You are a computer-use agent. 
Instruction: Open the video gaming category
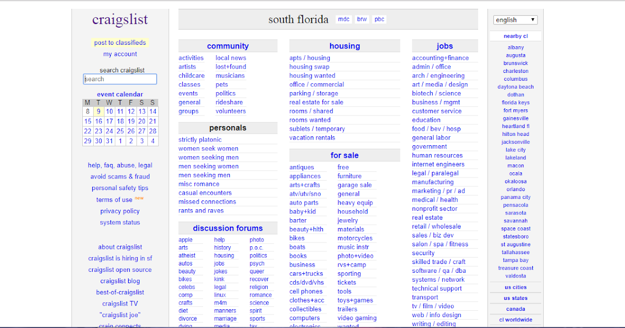[x=357, y=318]
